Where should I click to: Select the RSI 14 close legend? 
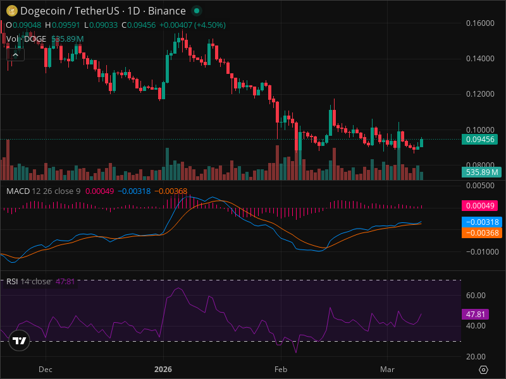28,281
